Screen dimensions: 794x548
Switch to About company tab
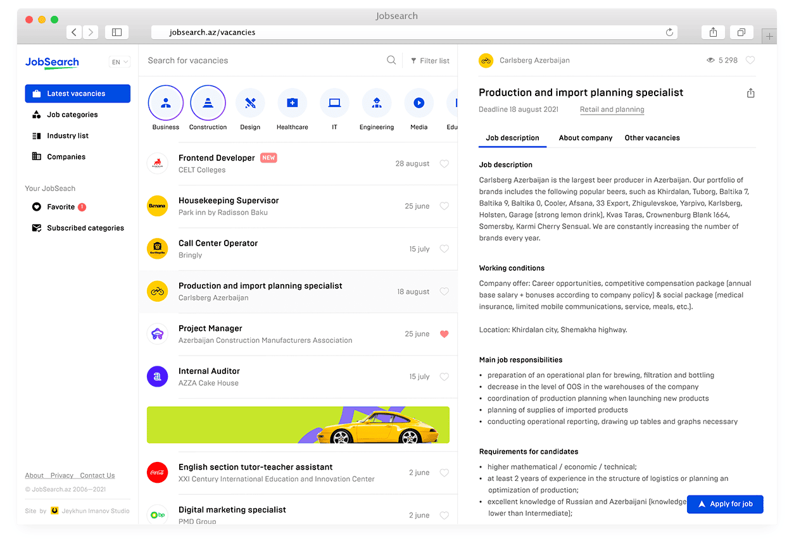(586, 138)
